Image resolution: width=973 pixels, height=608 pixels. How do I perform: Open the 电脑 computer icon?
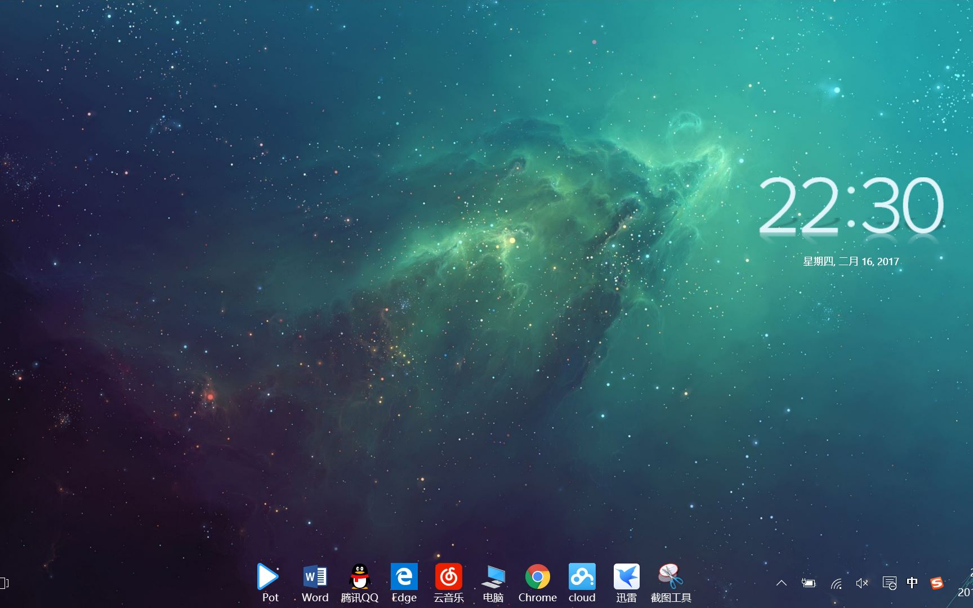pos(493,578)
